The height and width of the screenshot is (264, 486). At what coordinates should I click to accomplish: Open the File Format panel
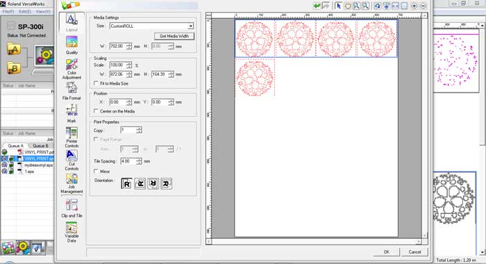click(x=72, y=91)
